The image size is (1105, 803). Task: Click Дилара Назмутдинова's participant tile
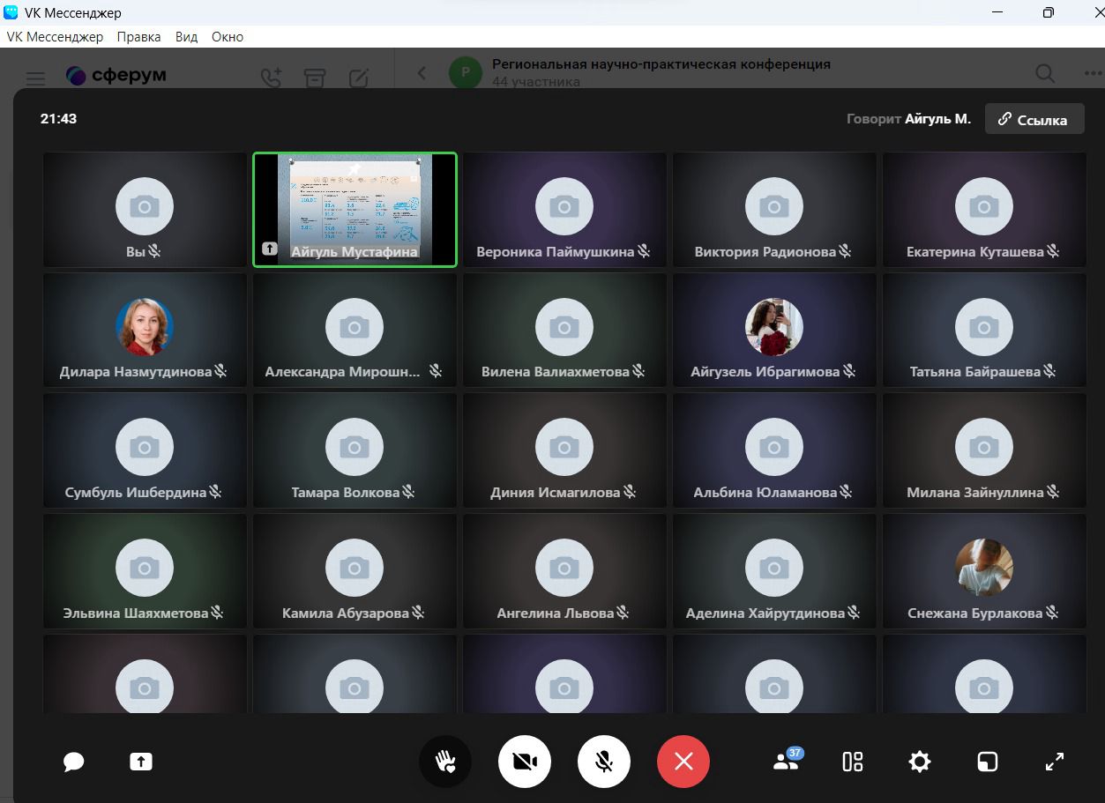[145, 329]
